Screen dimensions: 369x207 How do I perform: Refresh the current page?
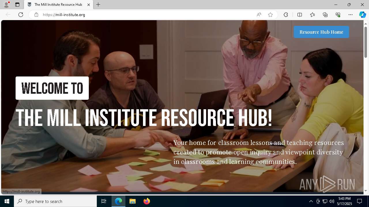(x=21, y=15)
